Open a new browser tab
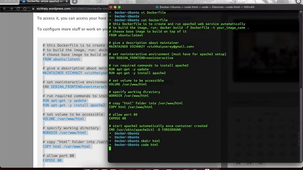Image resolution: width=303 pixels, height=170 pixels. [x=75, y=2]
